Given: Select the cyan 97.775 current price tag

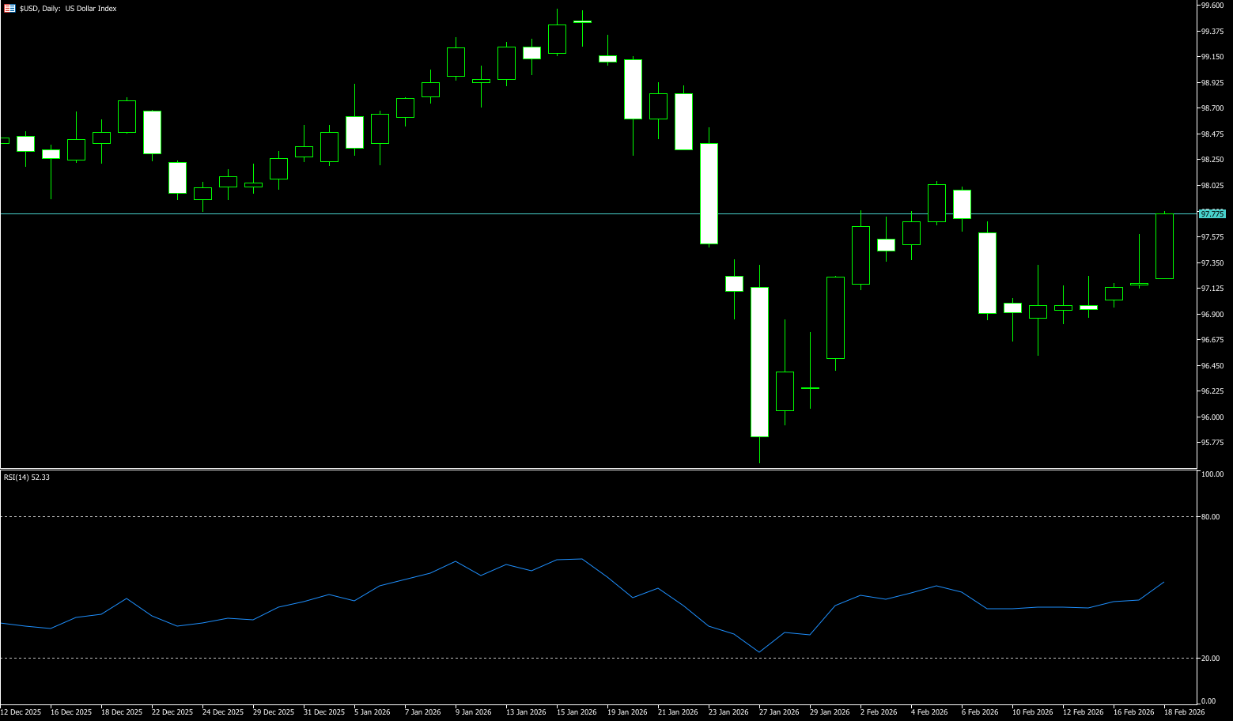Looking at the screenshot, I should coord(1212,213).
